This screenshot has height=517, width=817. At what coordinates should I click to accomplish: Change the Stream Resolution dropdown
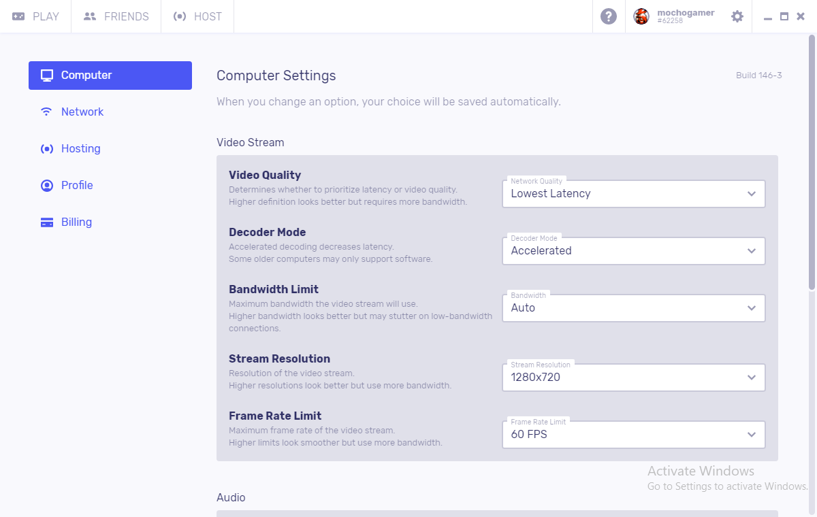click(633, 377)
